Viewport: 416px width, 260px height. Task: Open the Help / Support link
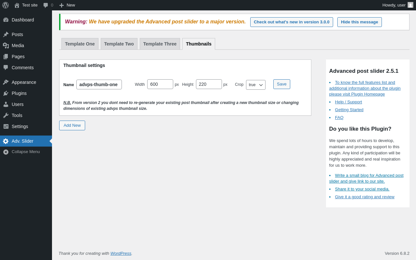348,102
